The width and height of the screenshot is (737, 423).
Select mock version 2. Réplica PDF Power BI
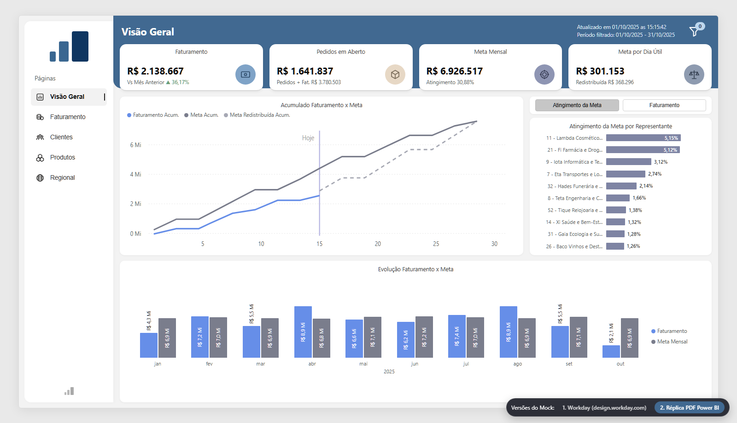[x=690, y=408]
